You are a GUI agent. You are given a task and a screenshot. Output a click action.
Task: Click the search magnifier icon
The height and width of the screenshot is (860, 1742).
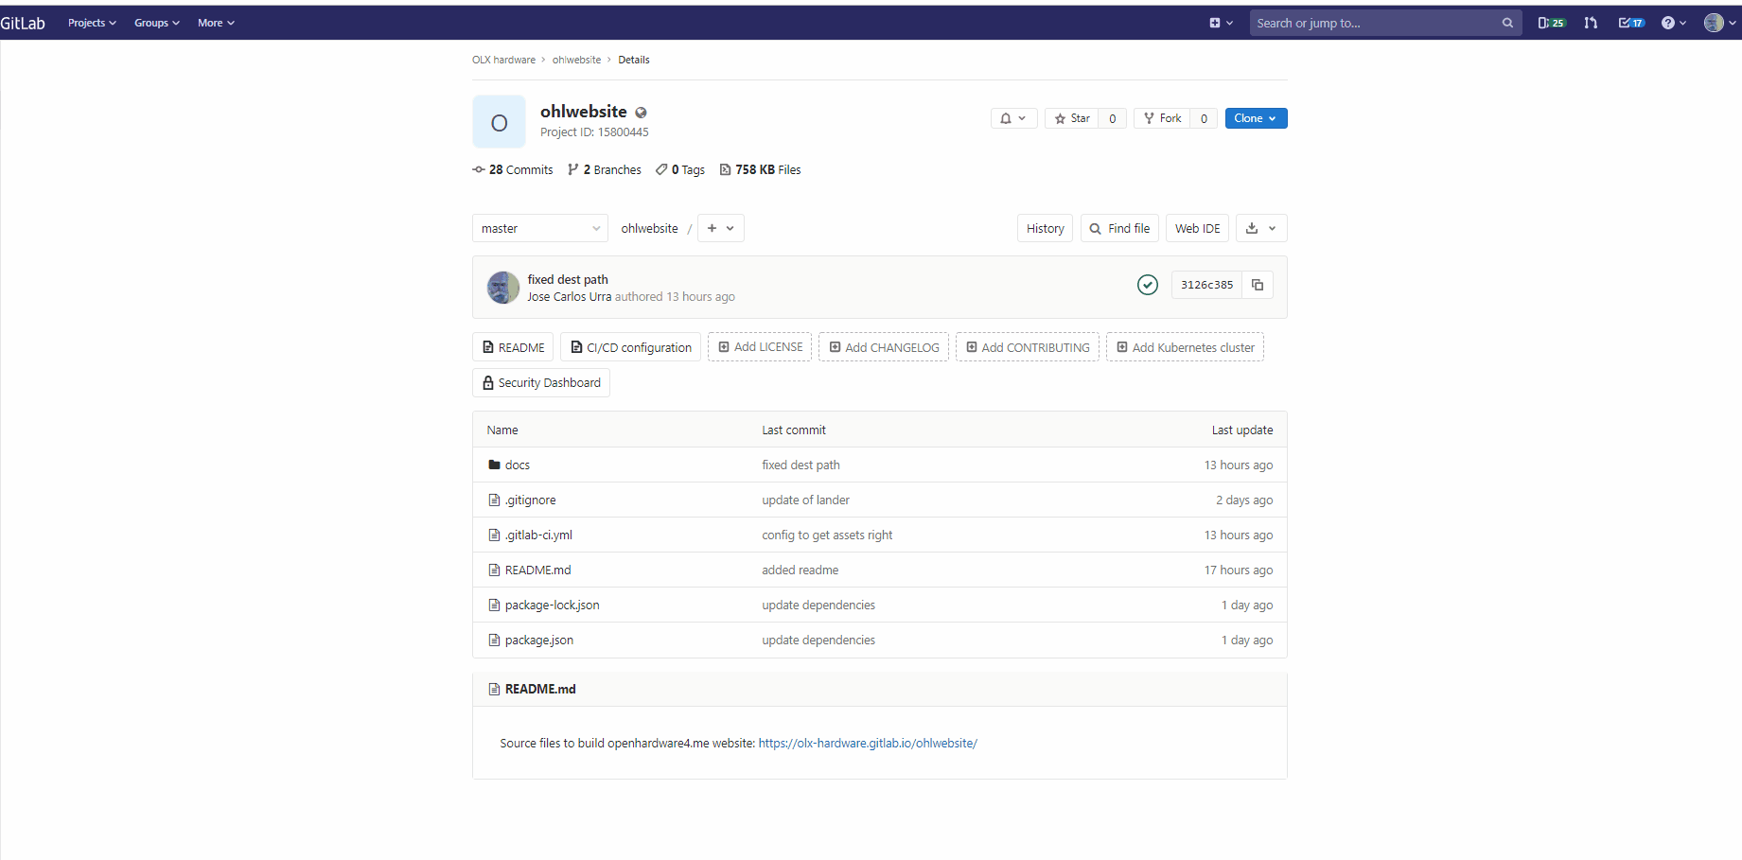pos(1507,23)
